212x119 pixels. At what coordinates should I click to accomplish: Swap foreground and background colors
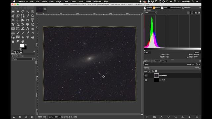[x=26, y=45]
